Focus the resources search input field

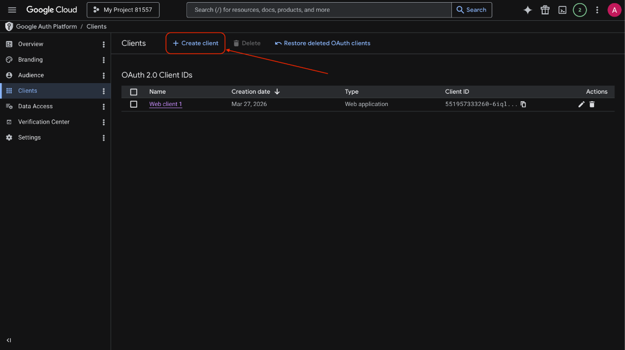[x=319, y=10]
